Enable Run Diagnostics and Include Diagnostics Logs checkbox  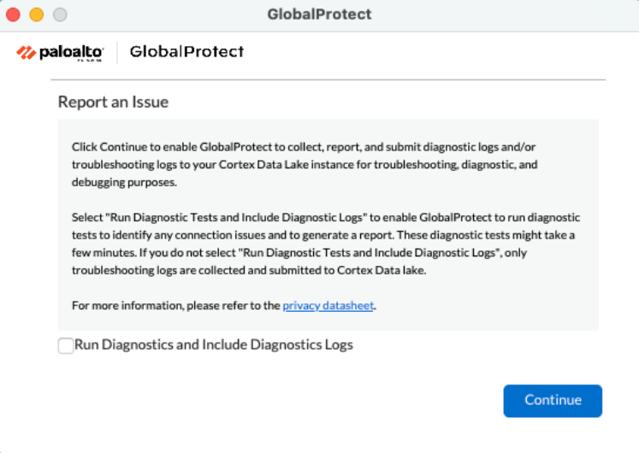pyautogui.click(x=66, y=346)
